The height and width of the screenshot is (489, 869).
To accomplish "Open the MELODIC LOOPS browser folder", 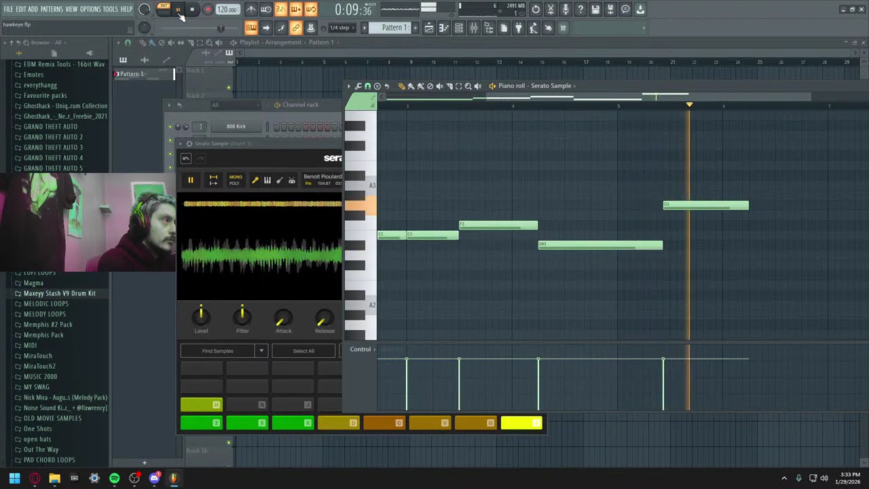I will [x=45, y=304].
